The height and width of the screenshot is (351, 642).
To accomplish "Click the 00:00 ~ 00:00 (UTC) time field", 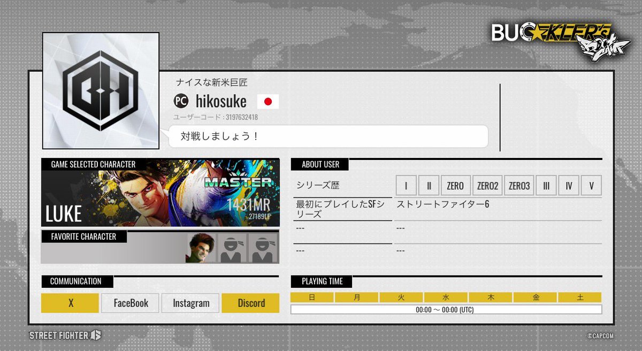I will tap(446, 309).
